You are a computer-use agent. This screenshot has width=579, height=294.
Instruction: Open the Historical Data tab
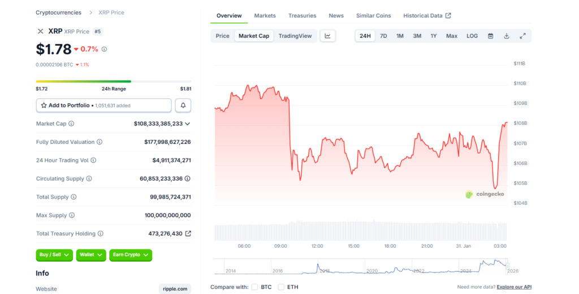click(x=427, y=16)
